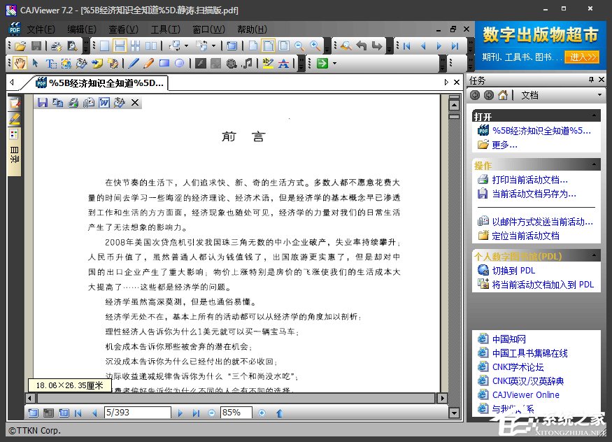The height and width of the screenshot is (442, 612).
Task: Open the rotate tool dropdown arrow
Action: click(x=186, y=45)
